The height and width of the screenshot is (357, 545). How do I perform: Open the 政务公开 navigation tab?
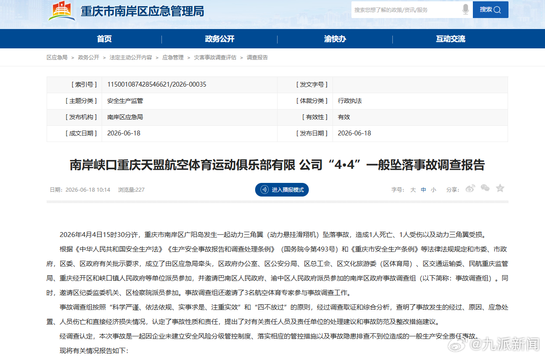(219, 39)
